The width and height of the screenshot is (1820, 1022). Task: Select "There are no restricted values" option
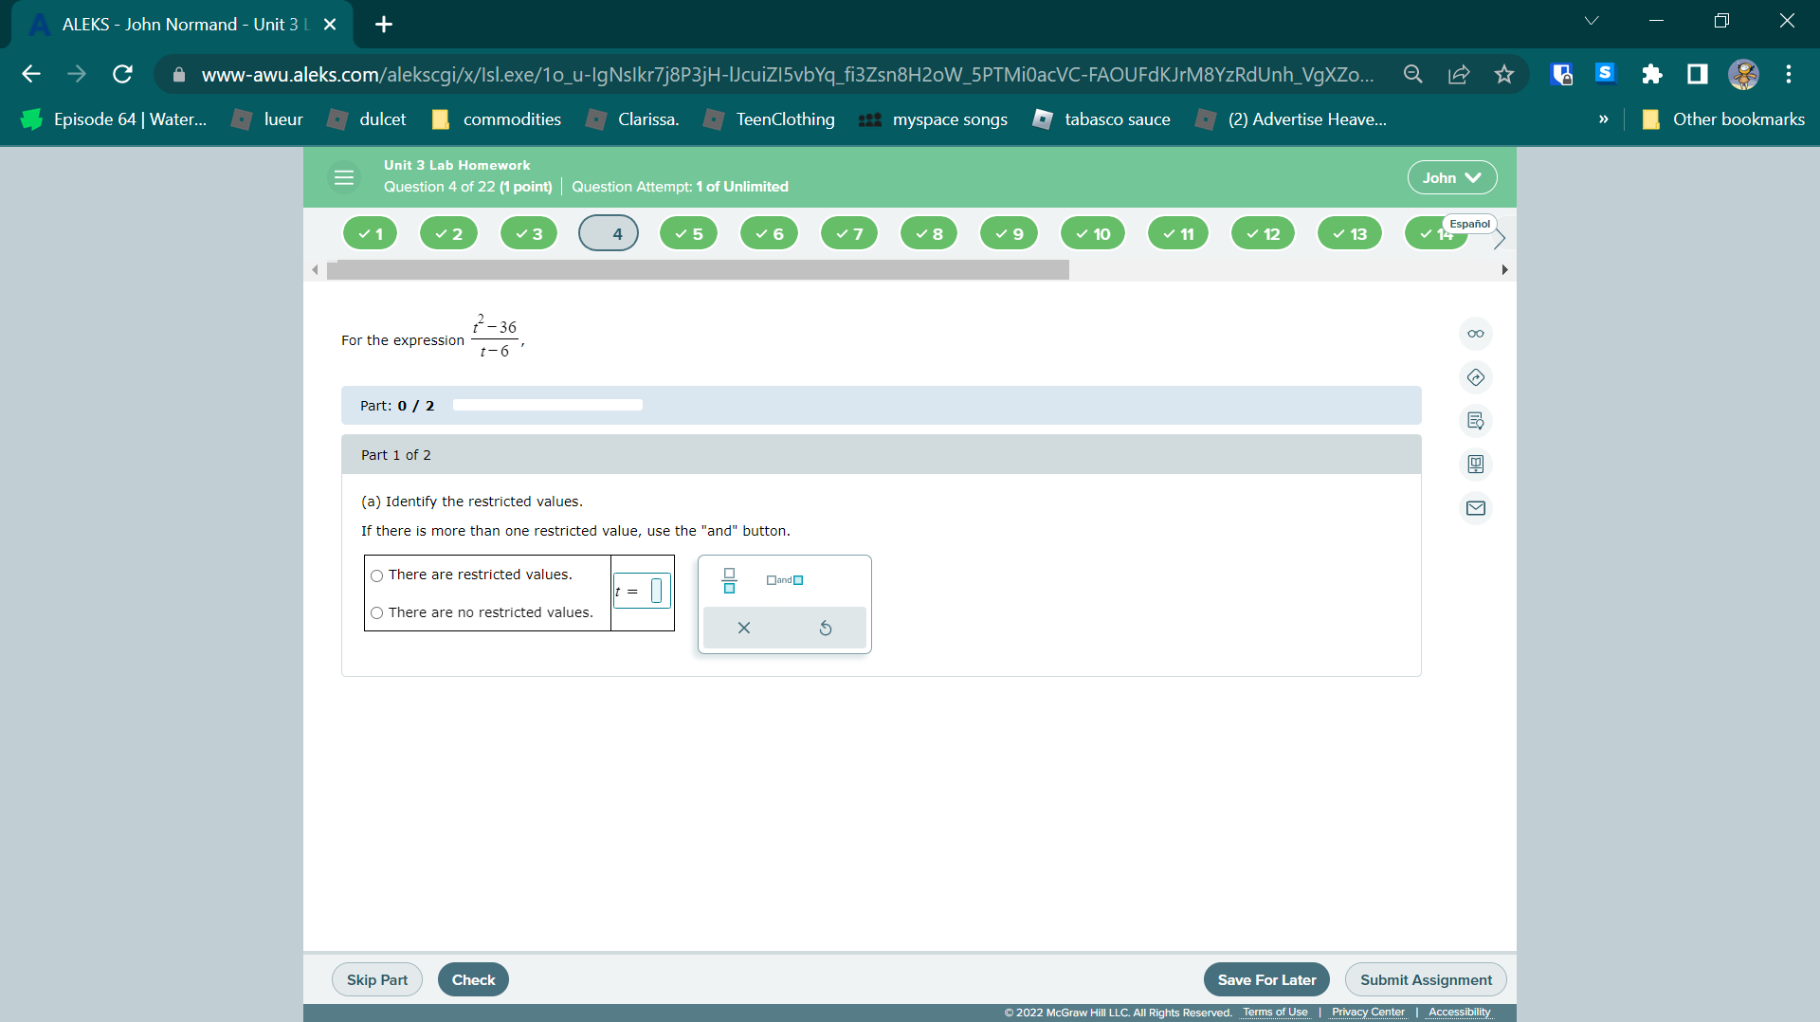click(377, 613)
